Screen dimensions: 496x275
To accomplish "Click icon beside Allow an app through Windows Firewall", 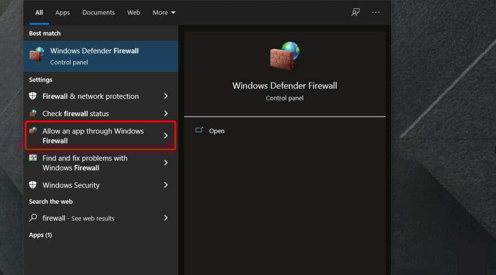I will point(33,130).
